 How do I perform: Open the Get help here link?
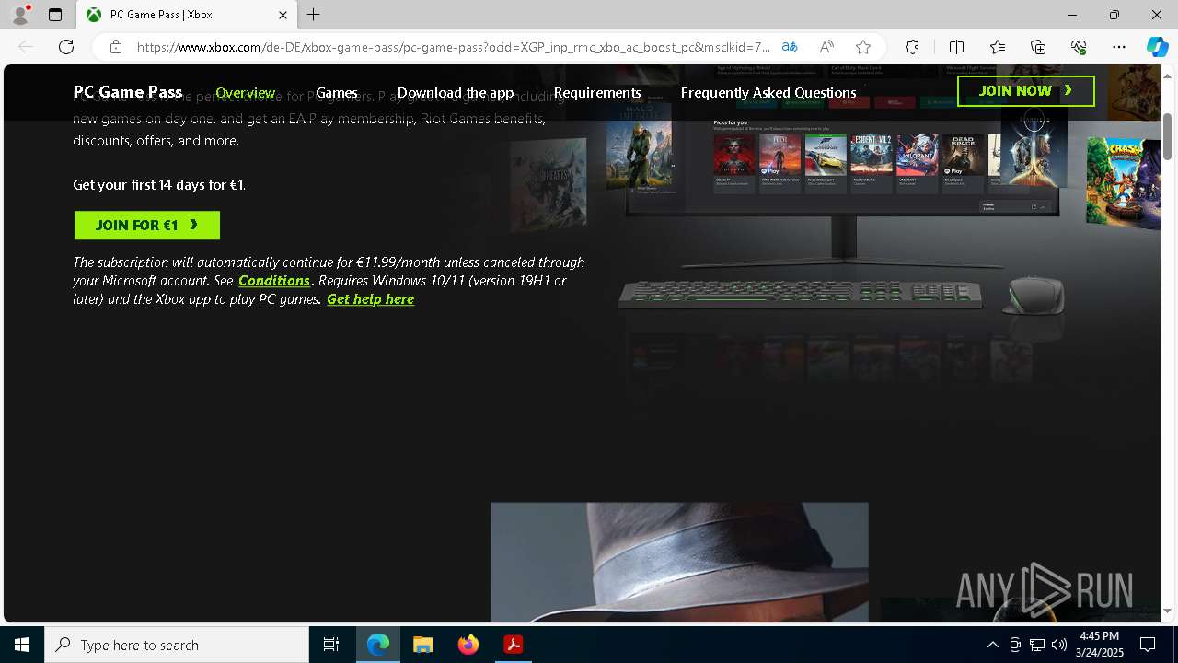[371, 299]
